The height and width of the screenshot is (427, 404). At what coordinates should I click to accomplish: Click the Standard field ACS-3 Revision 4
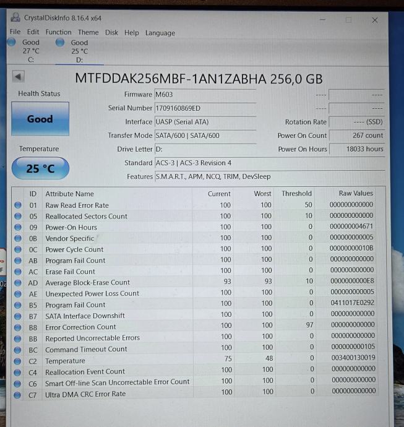click(270, 163)
